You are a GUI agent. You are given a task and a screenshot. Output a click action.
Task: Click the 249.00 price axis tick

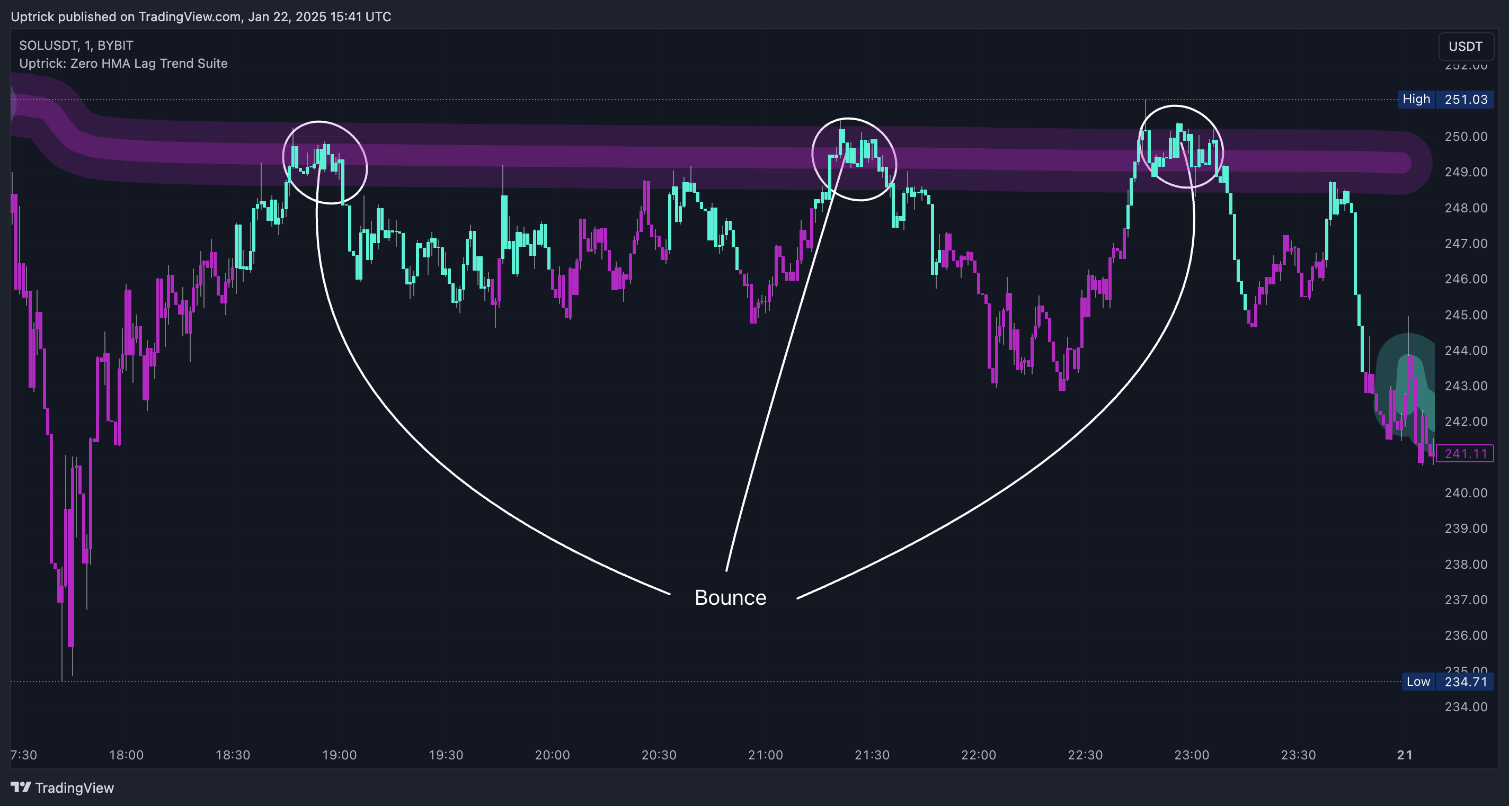pyautogui.click(x=1466, y=172)
